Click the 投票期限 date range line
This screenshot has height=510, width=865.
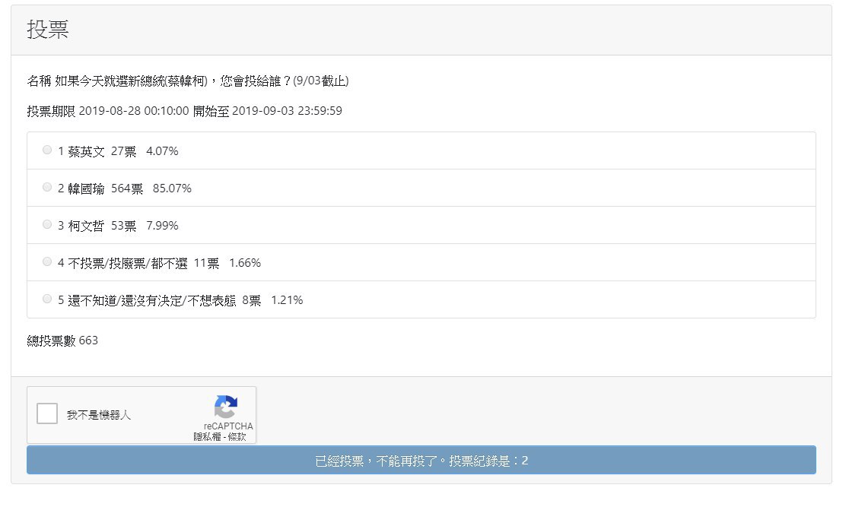click(x=184, y=111)
